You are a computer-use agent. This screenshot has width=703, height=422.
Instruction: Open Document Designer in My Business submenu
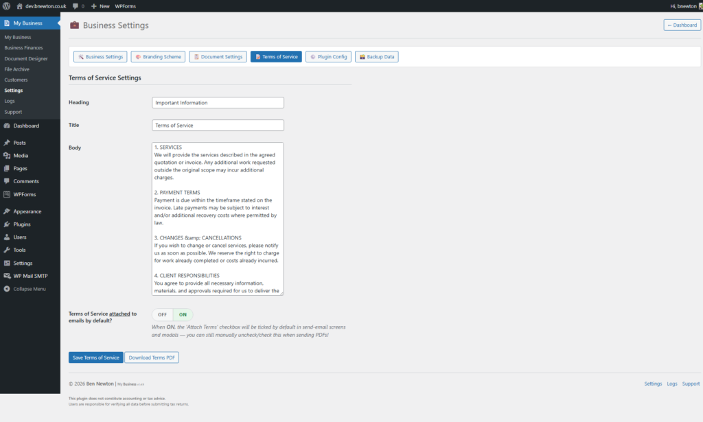(27, 58)
